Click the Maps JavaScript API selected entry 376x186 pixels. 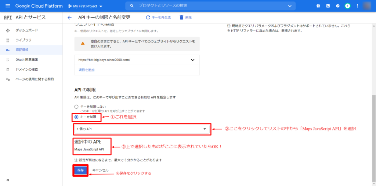(x=89, y=149)
